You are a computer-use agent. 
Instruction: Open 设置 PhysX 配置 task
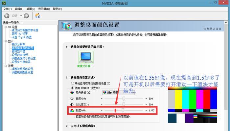[22, 37]
